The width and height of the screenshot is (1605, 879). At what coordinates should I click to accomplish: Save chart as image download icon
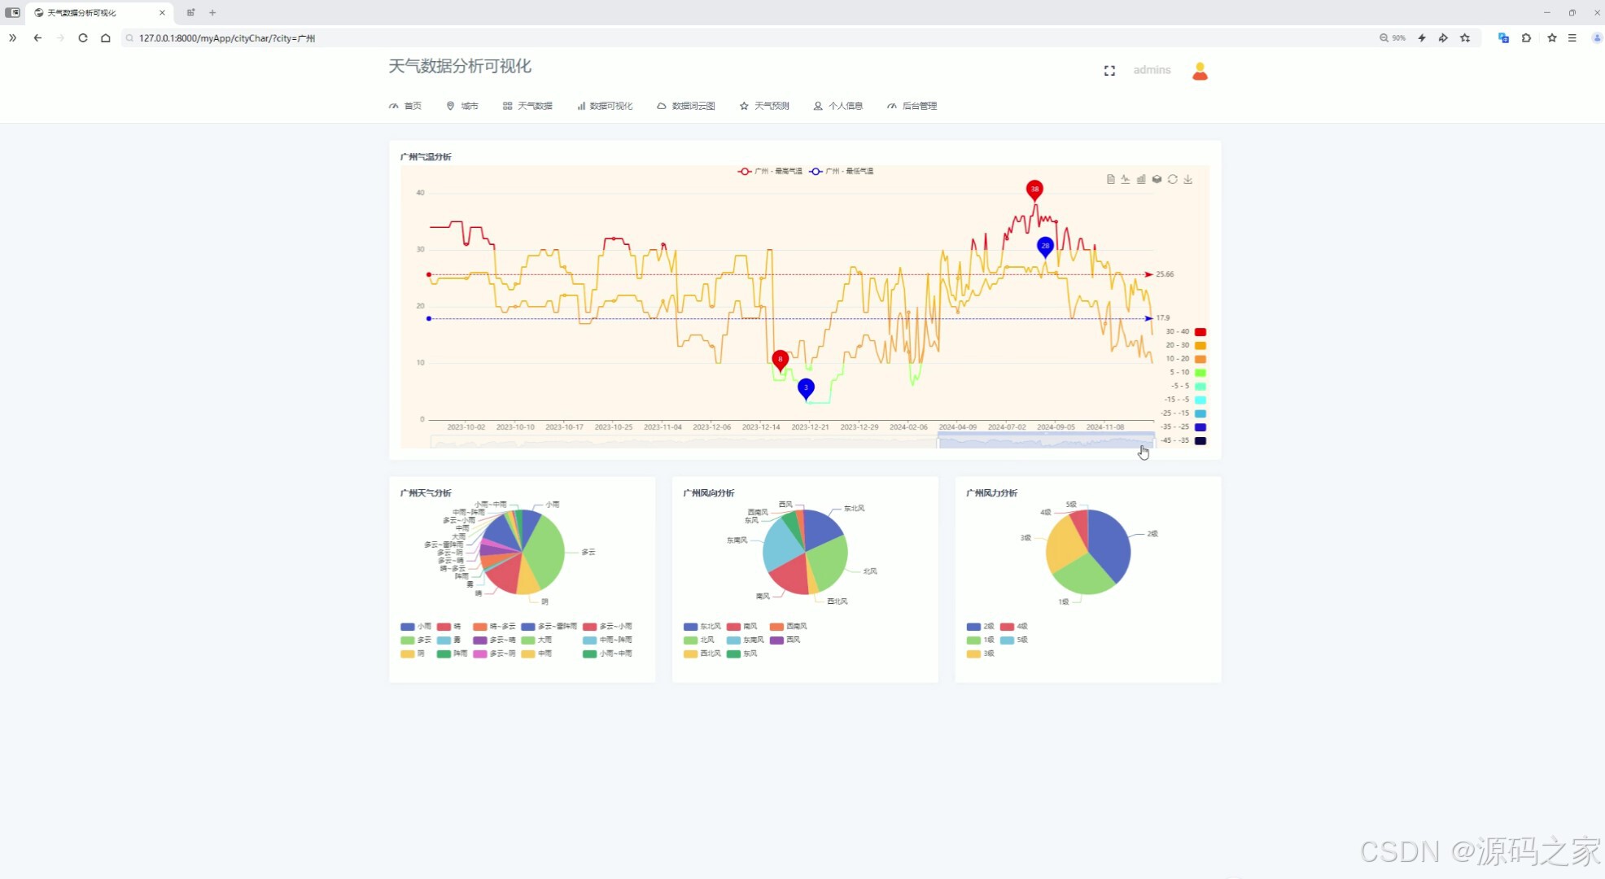click(x=1188, y=179)
